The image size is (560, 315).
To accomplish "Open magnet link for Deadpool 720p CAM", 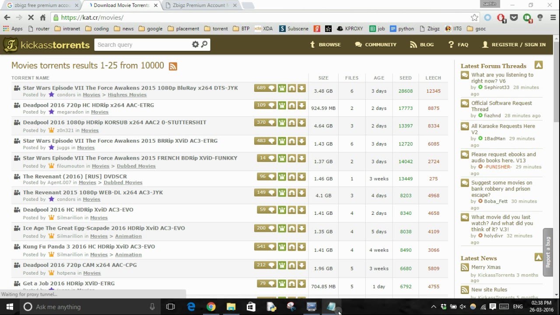I will [292, 265].
